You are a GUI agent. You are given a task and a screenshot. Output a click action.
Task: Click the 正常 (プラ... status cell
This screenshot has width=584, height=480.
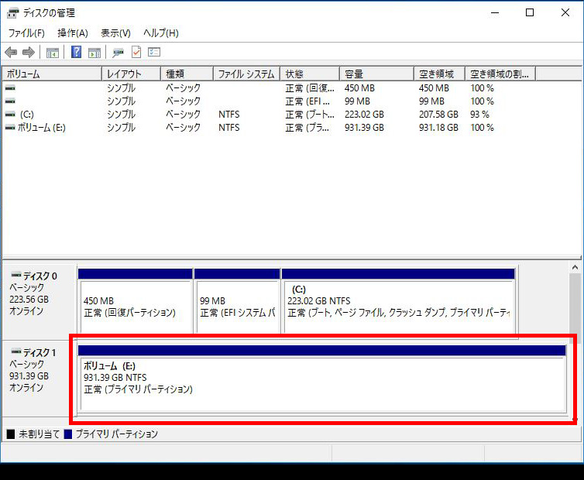[x=307, y=128]
